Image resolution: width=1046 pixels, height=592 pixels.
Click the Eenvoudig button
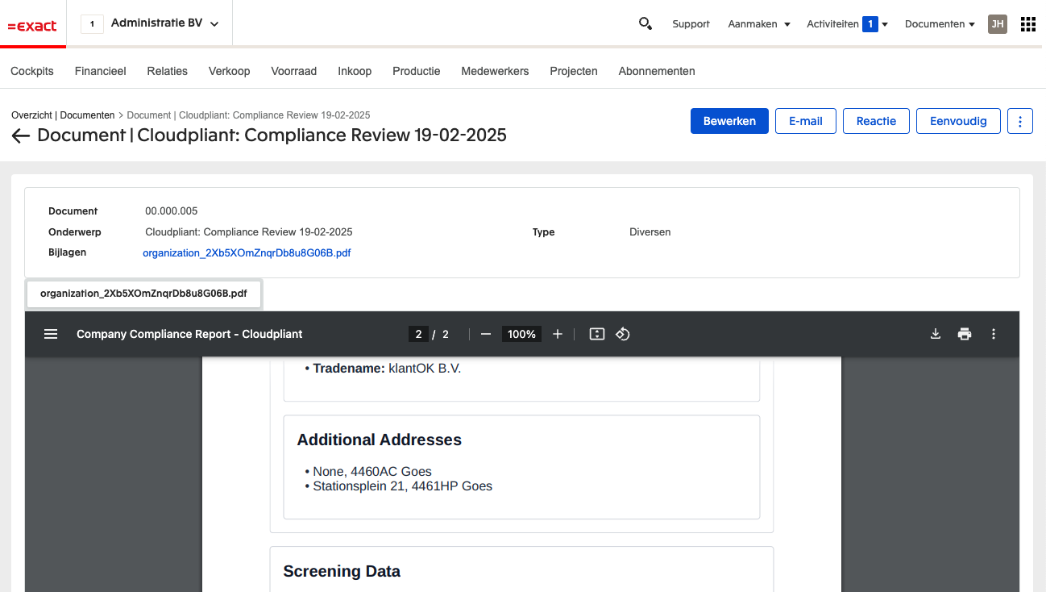coord(958,121)
